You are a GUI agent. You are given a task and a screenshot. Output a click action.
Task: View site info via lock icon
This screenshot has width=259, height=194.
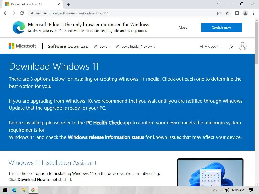(32, 13)
